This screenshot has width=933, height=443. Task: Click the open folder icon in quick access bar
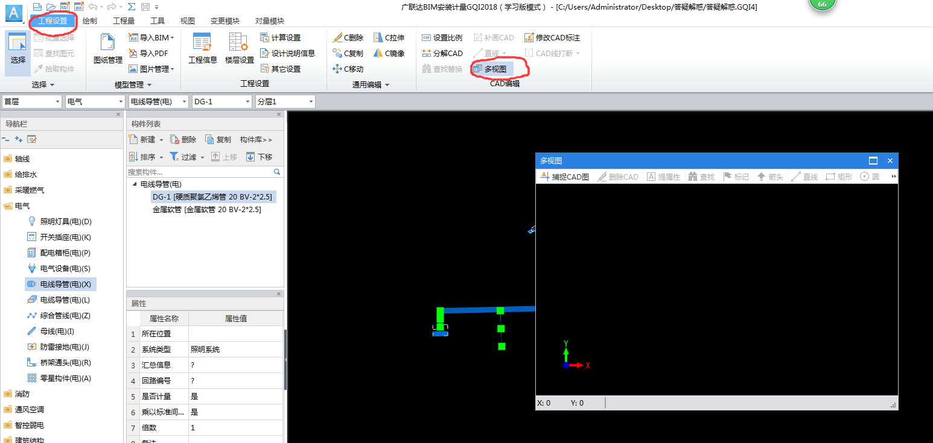(51, 7)
